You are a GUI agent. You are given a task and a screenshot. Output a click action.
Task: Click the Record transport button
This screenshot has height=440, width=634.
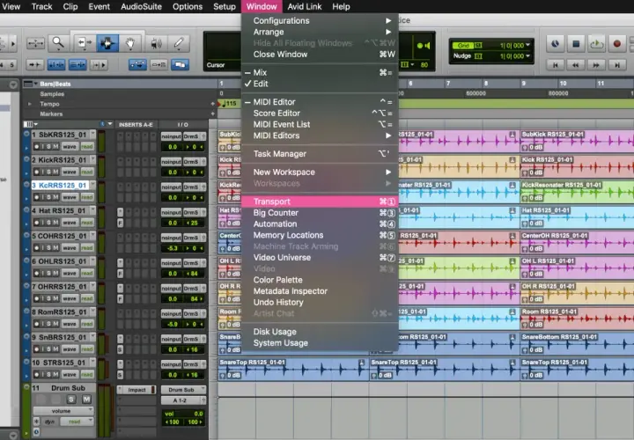pos(617,43)
